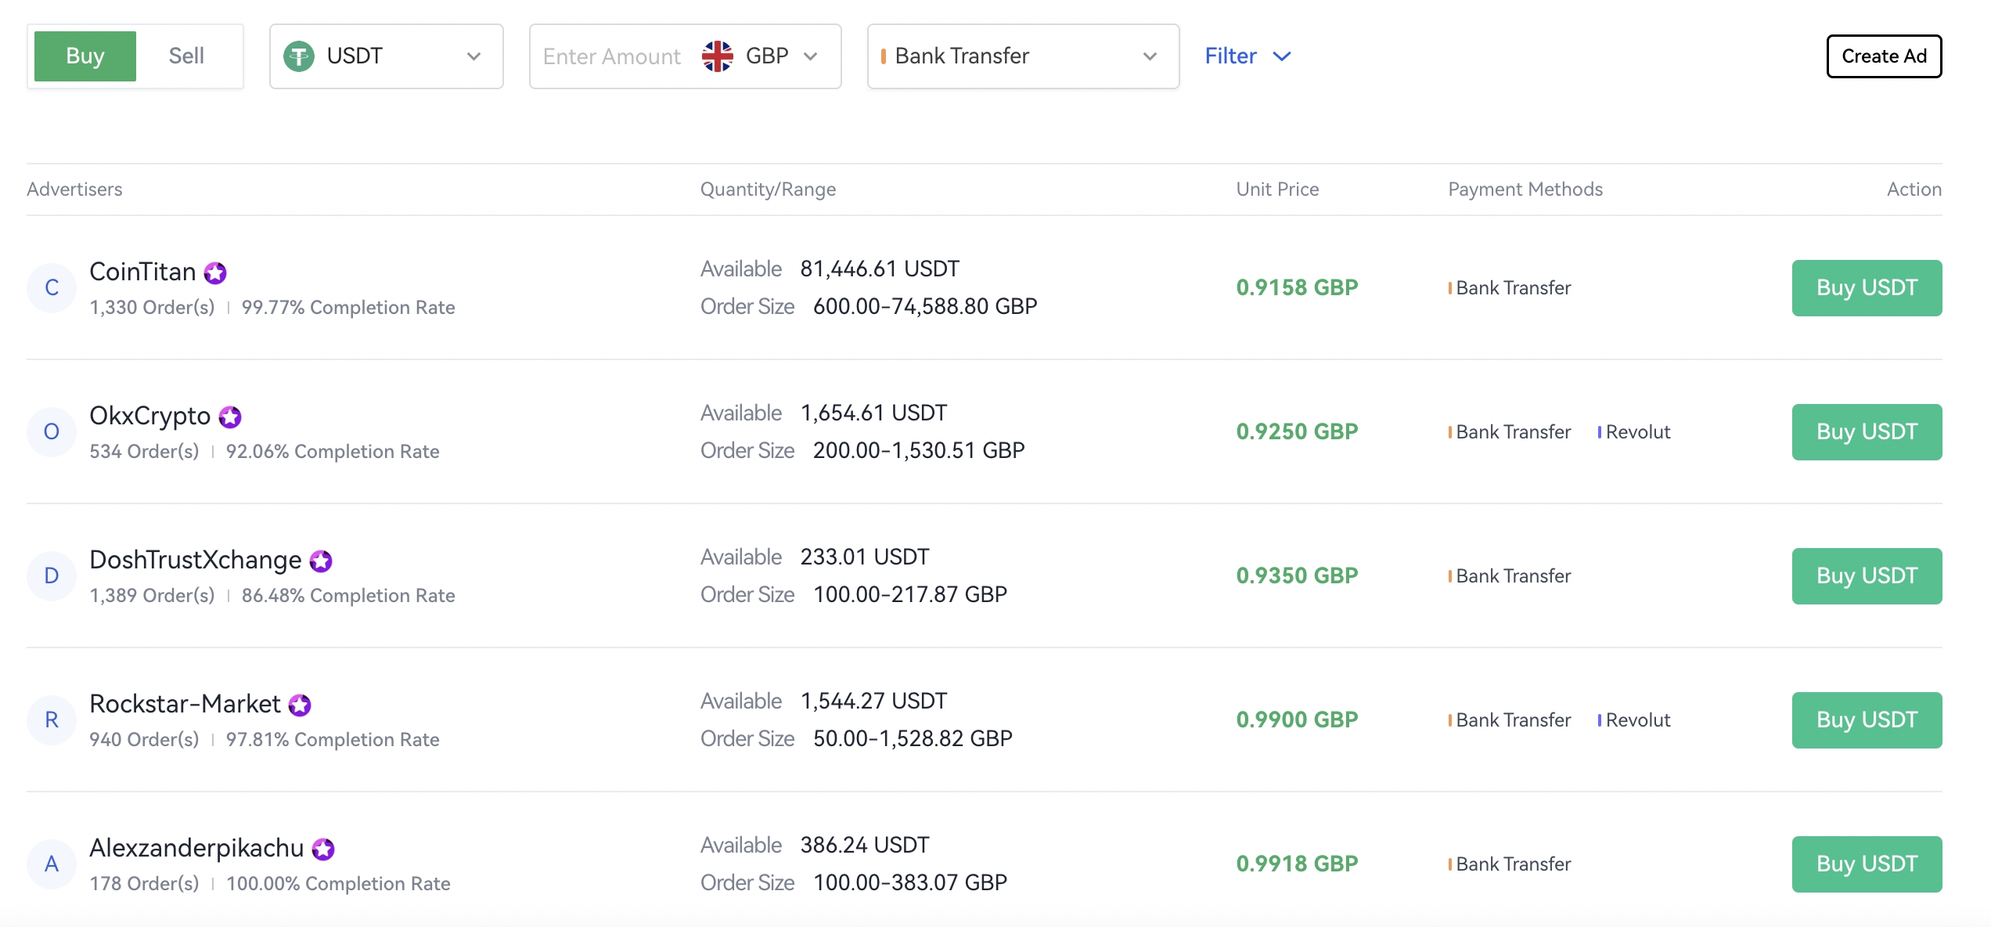The height and width of the screenshot is (927, 1991).
Task: Click the Create Ad button
Action: (1884, 56)
